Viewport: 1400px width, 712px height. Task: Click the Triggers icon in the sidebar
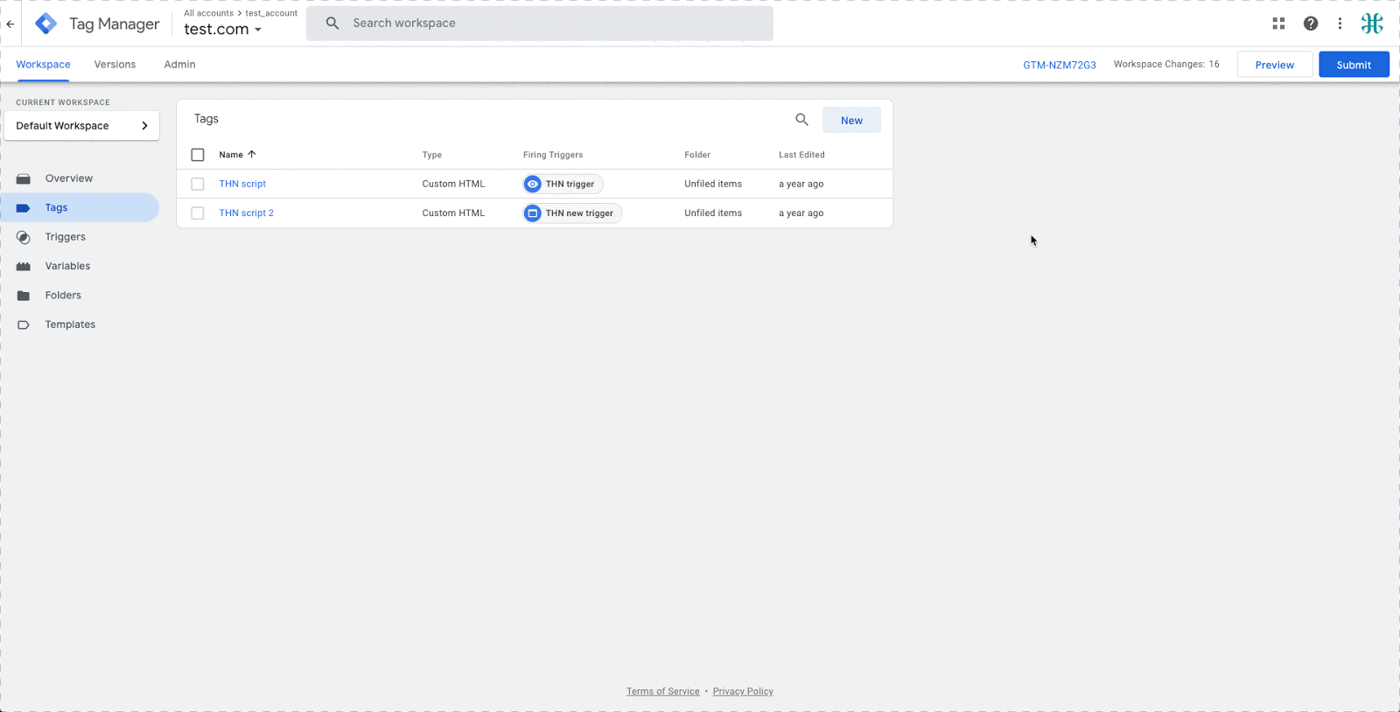(24, 237)
